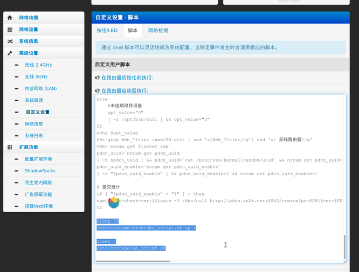Click the hand icon beside 在路由器初始化前执行
This screenshot has height=272, width=359.
tap(98, 78)
